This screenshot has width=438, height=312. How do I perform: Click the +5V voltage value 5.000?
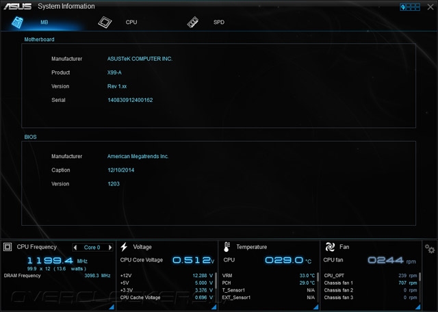tap(204, 283)
